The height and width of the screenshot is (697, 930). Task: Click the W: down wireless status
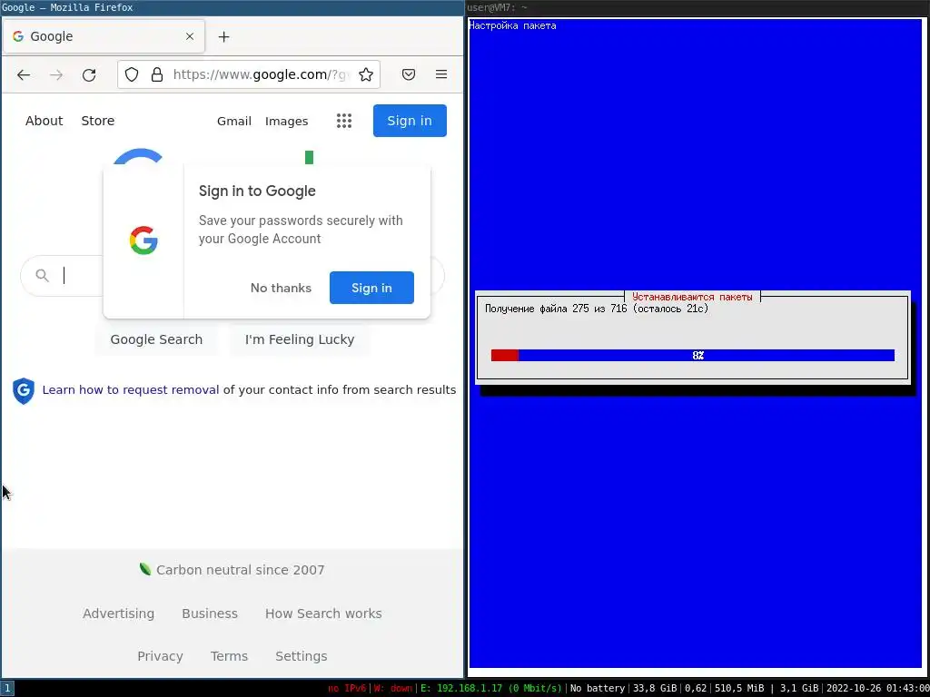(392, 689)
